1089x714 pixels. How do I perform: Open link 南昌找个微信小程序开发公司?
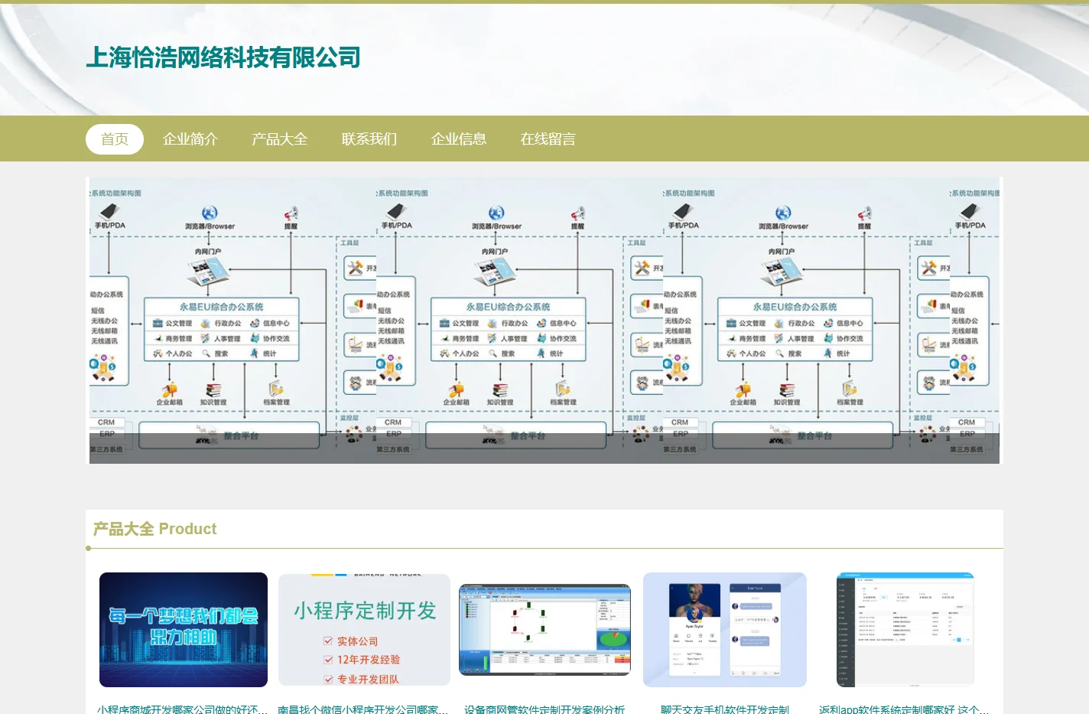pos(363,709)
